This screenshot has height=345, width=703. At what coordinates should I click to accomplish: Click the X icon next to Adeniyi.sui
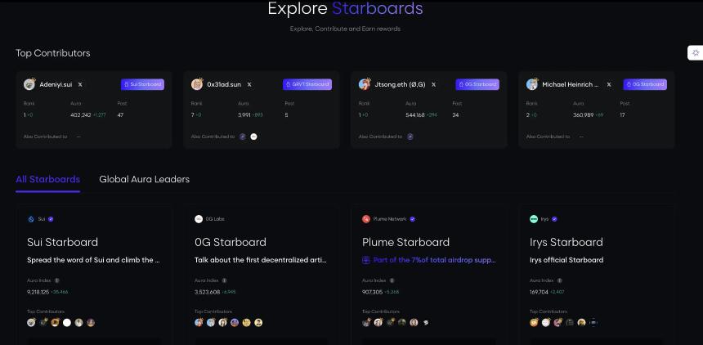(x=80, y=84)
